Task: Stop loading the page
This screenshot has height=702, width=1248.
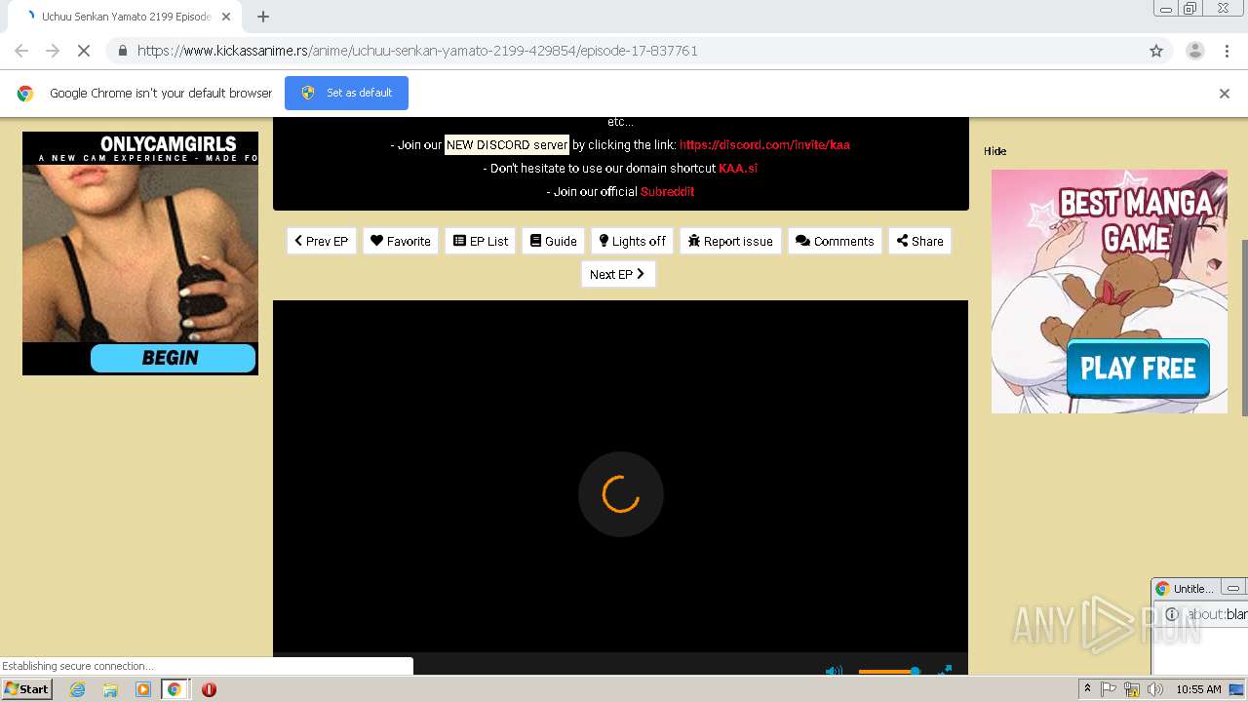Action: (x=84, y=51)
